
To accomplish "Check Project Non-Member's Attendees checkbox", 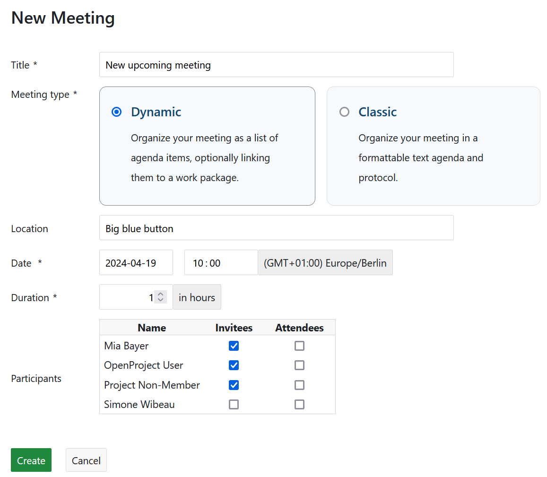I will click(x=299, y=385).
